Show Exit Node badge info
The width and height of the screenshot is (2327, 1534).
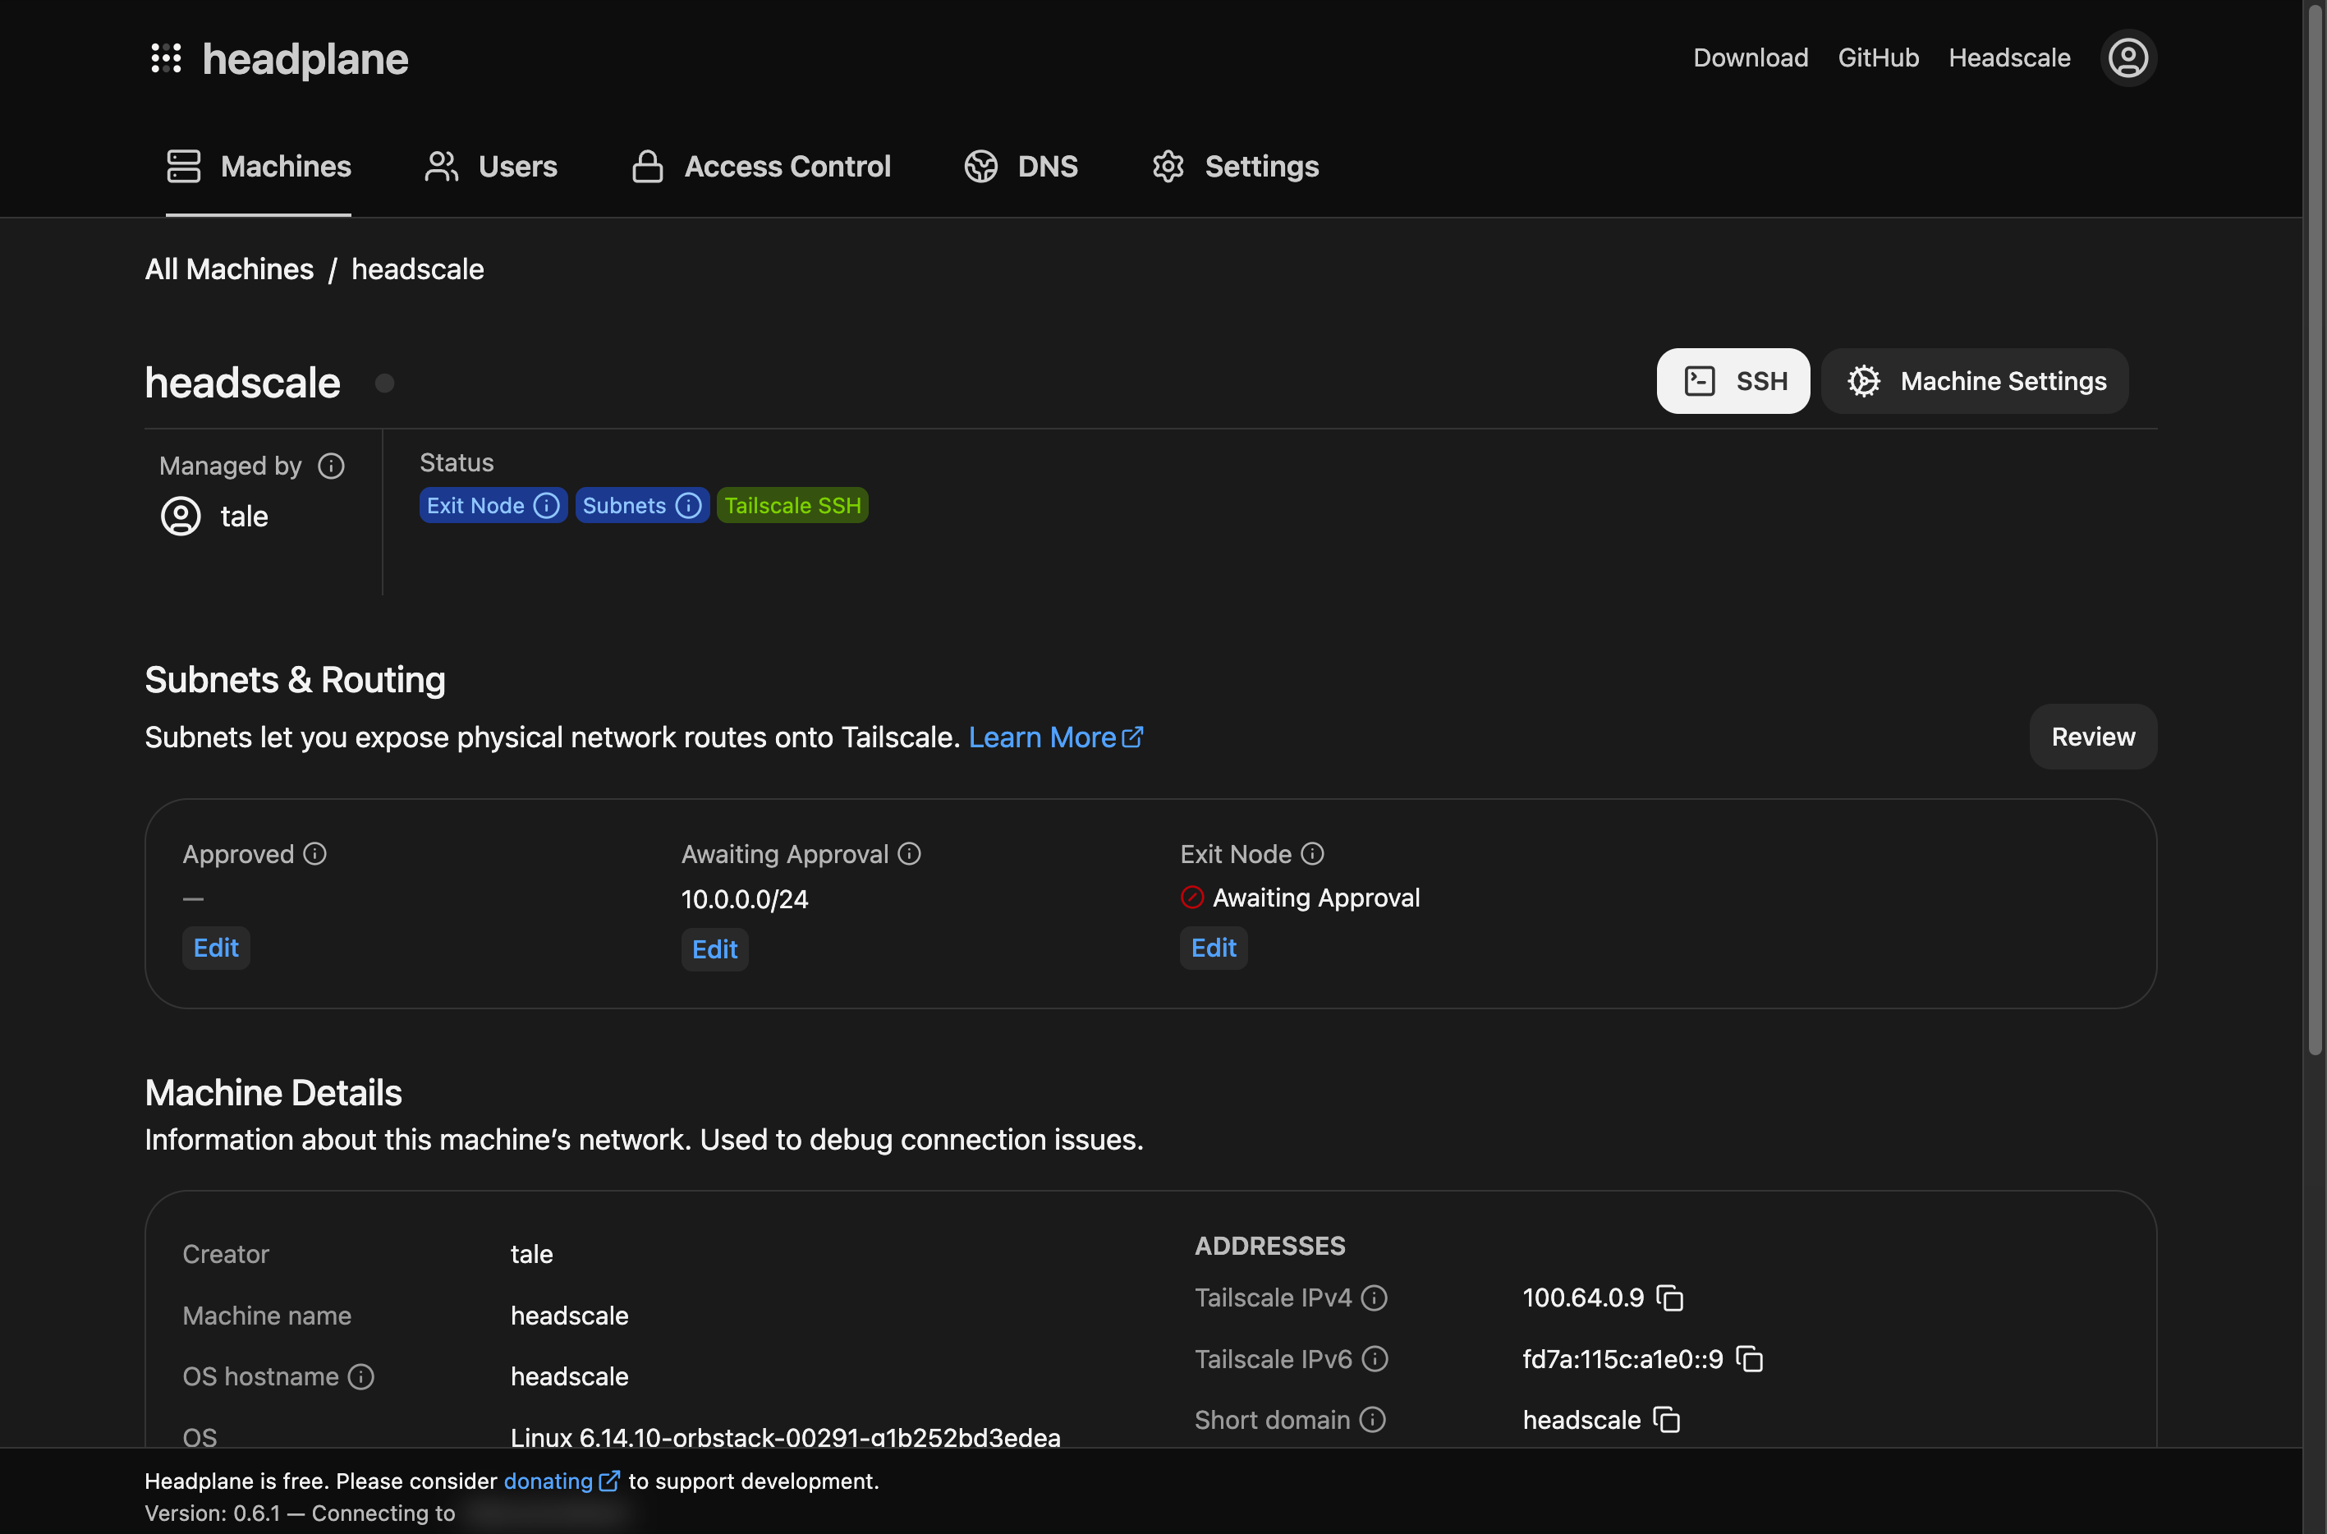click(547, 506)
